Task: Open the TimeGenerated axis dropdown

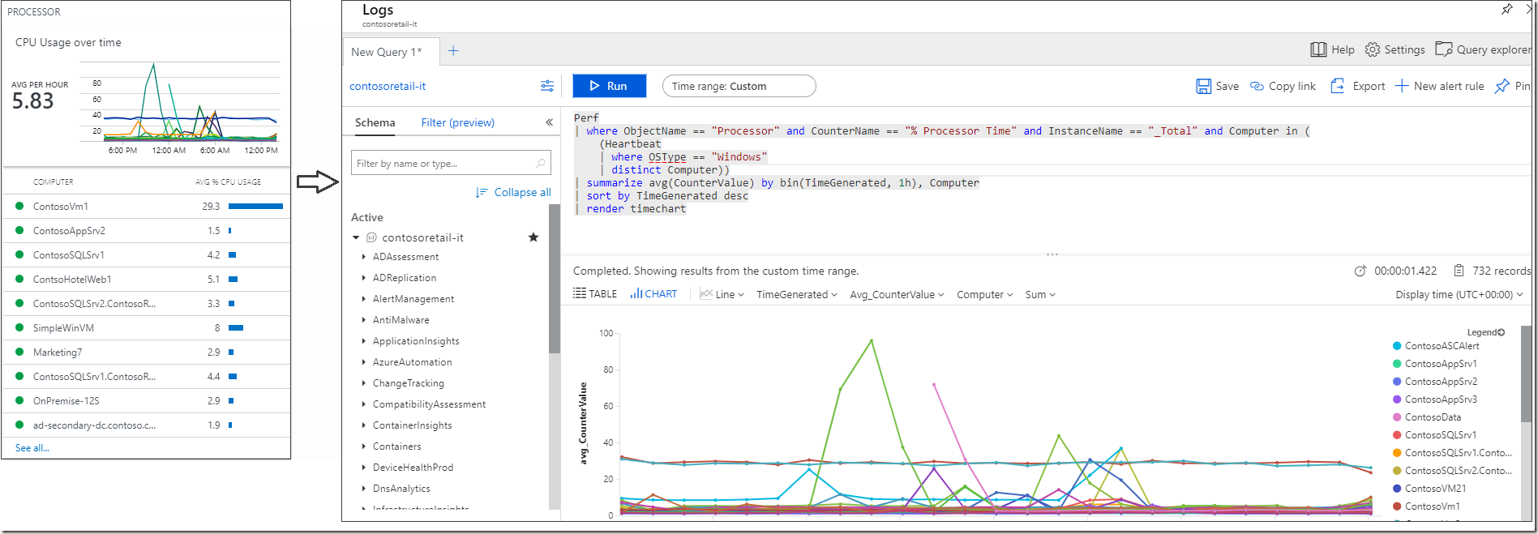Action: (797, 294)
